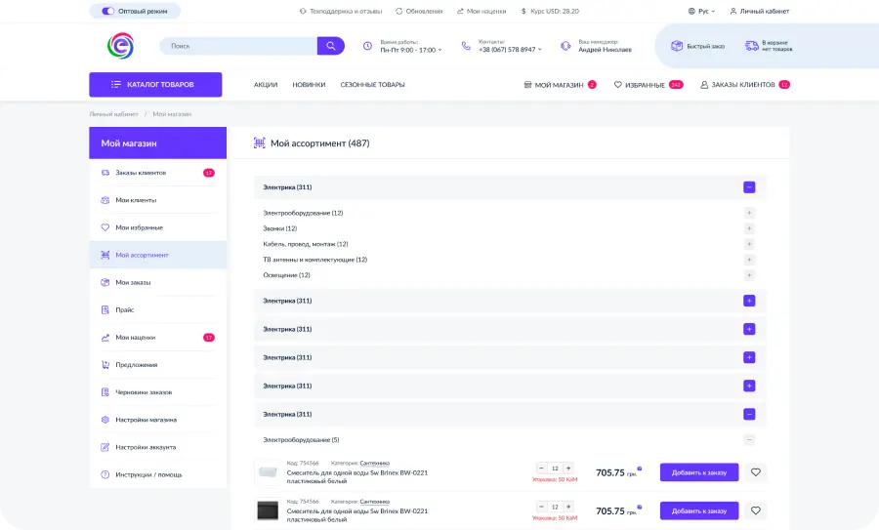Click price info dot on first product
The height and width of the screenshot is (530, 879).
click(640, 469)
